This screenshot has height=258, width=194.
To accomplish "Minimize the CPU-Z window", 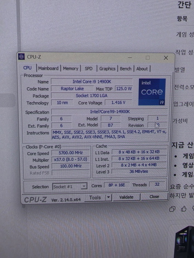I will pos(130,58).
